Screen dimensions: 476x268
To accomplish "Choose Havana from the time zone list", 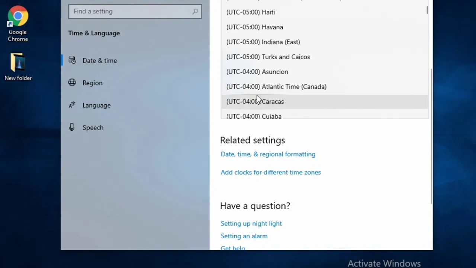I will (255, 27).
